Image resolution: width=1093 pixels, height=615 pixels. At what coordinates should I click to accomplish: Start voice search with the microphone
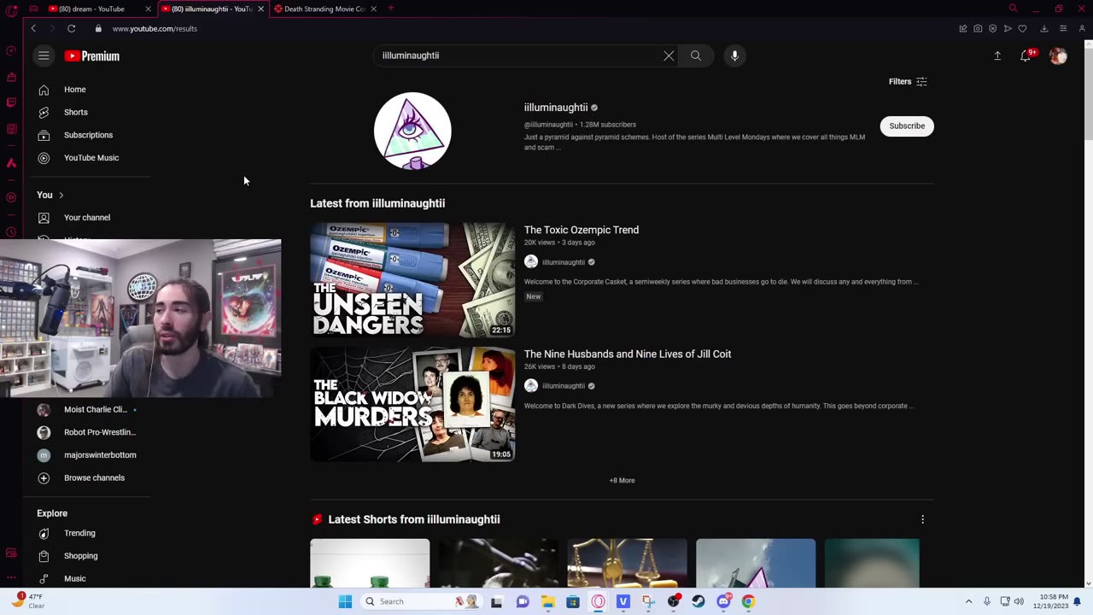tap(734, 56)
